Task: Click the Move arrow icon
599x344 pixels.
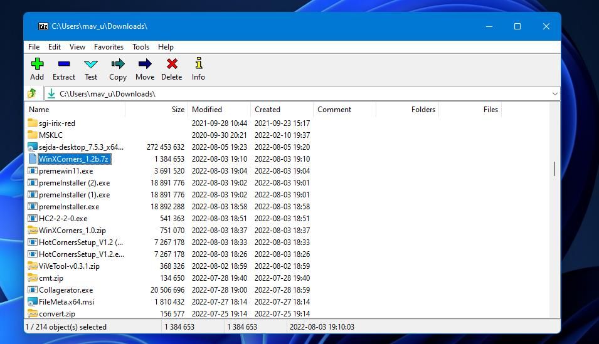Action: [x=145, y=64]
